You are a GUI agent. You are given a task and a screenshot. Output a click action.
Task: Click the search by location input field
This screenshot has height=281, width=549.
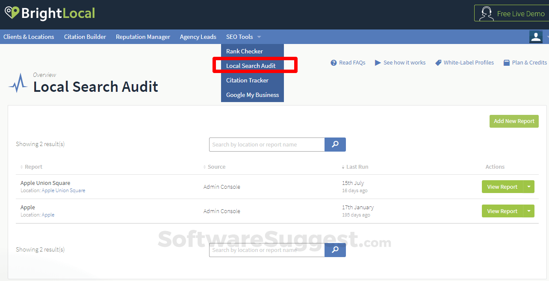[x=265, y=144]
